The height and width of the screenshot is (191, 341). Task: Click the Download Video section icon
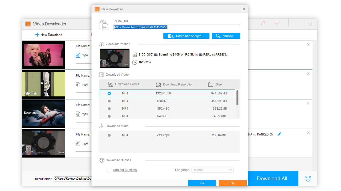(102, 75)
